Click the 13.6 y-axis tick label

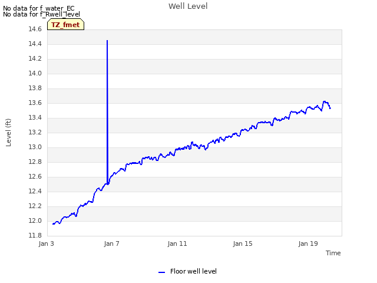click(35, 103)
